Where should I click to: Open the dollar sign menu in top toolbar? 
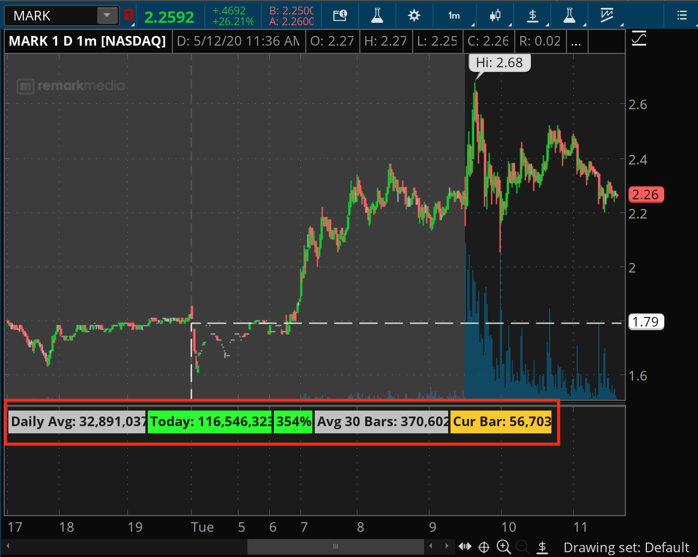[532, 16]
